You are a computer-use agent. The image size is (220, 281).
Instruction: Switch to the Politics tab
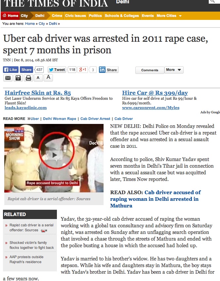click(x=95, y=16)
